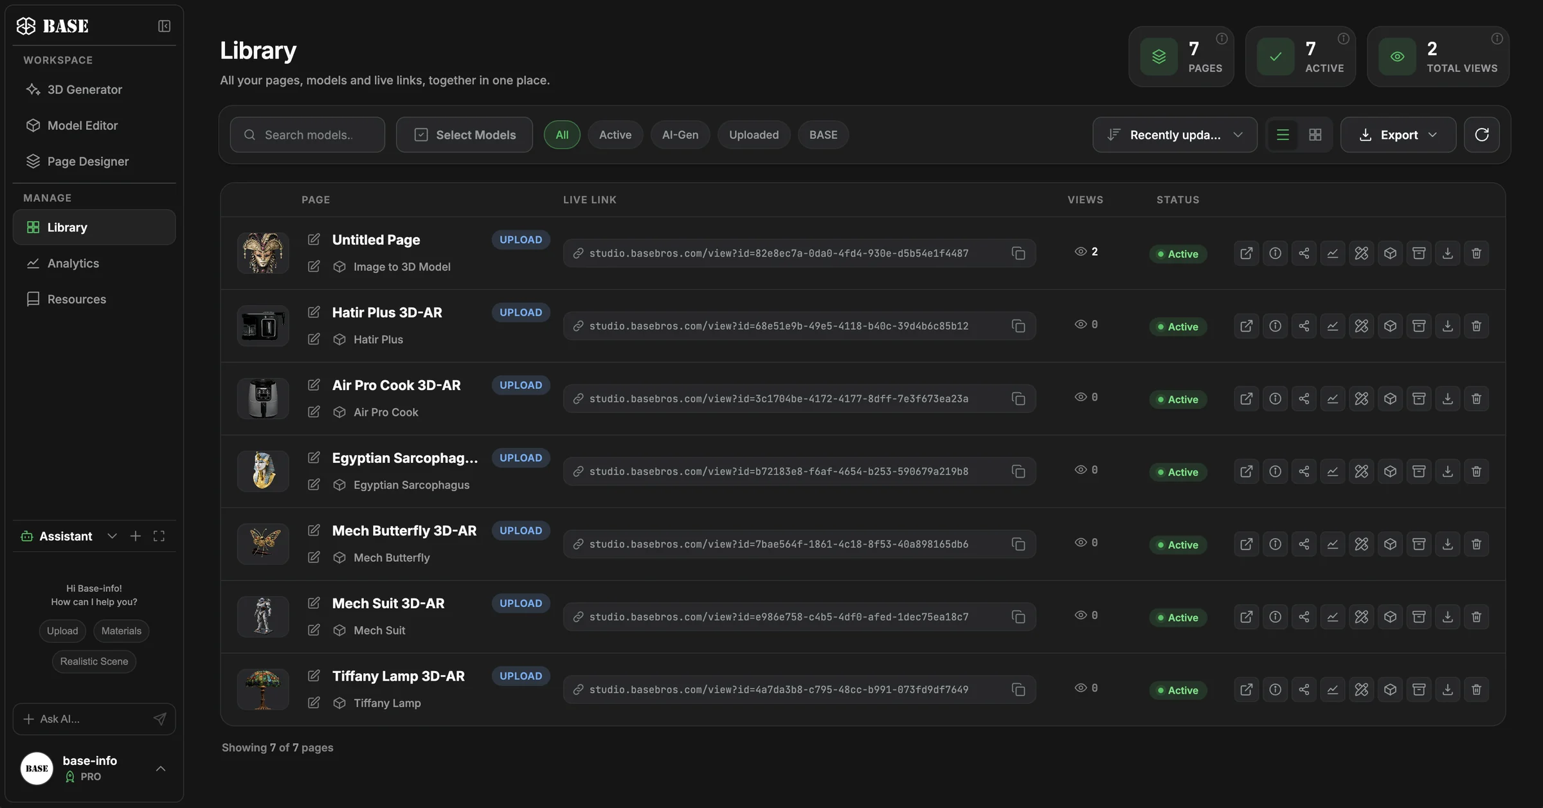1543x808 pixels.
Task: Collapse the sidebar panel
Action: 164,26
